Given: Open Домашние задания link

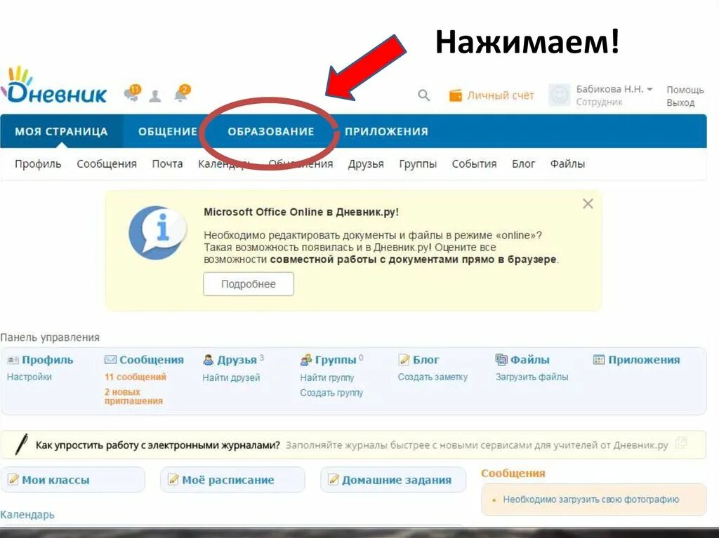Looking at the screenshot, I should (x=397, y=480).
